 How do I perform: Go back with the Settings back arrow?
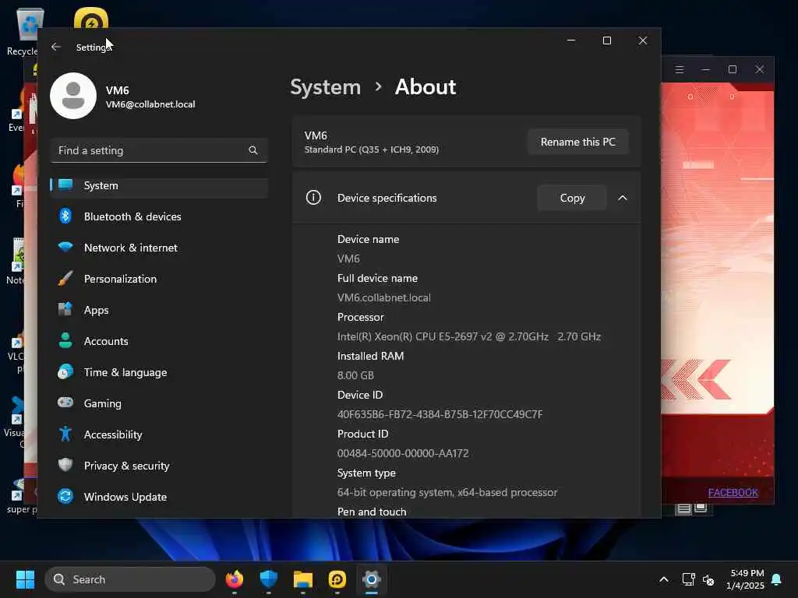click(x=56, y=47)
